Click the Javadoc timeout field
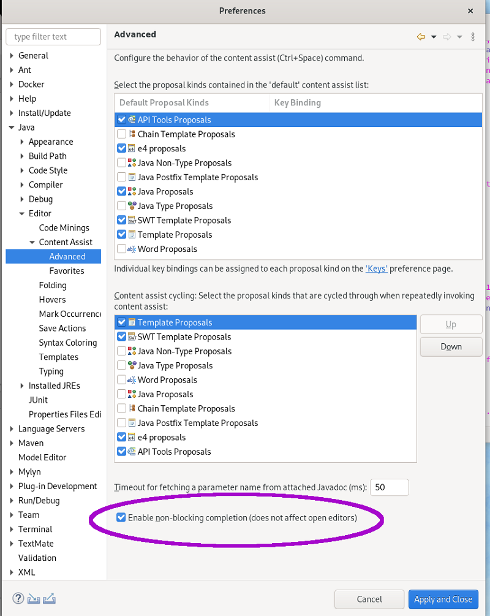490x616 pixels. pos(389,487)
